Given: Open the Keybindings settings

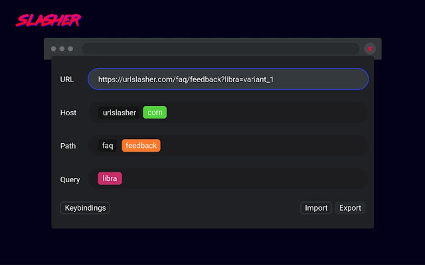Looking at the screenshot, I should 85,208.
